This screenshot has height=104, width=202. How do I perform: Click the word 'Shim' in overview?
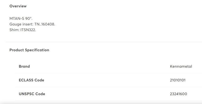click(x=14, y=30)
